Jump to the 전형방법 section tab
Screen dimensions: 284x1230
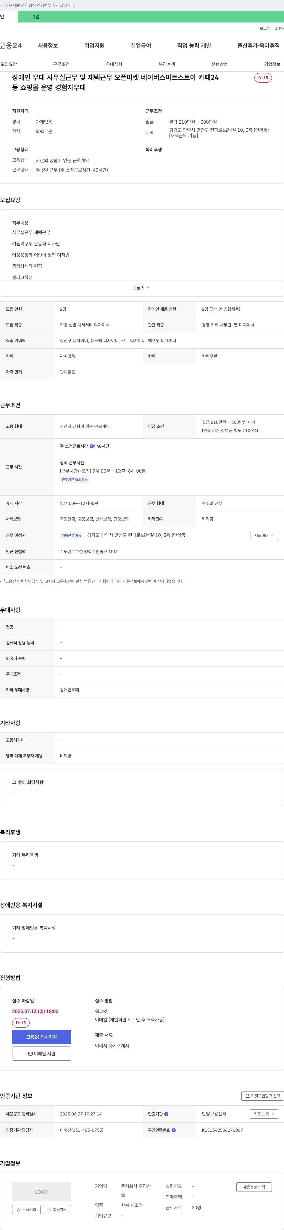[x=220, y=64]
